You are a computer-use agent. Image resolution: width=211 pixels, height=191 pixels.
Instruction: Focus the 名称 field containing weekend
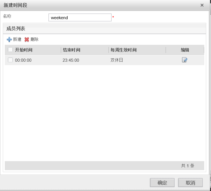80,17
